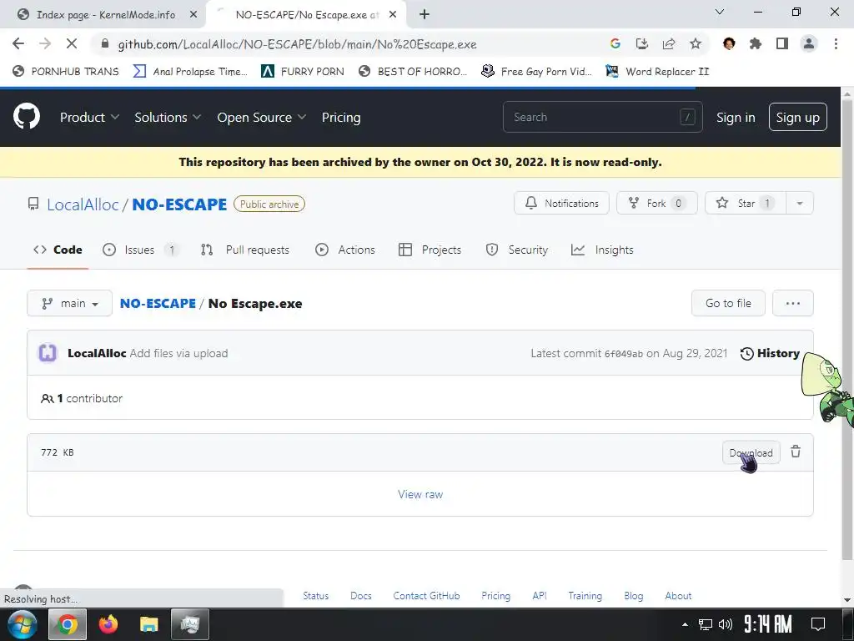Switch to the Actions tab
The width and height of the screenshot is (854, 641).
pos(345,250)
